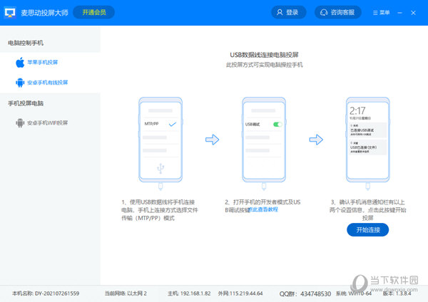Viewport: 428px width, 302px height.
Task: Click 外网 115.219.44.64 status entry
Action: click(240, 293)
